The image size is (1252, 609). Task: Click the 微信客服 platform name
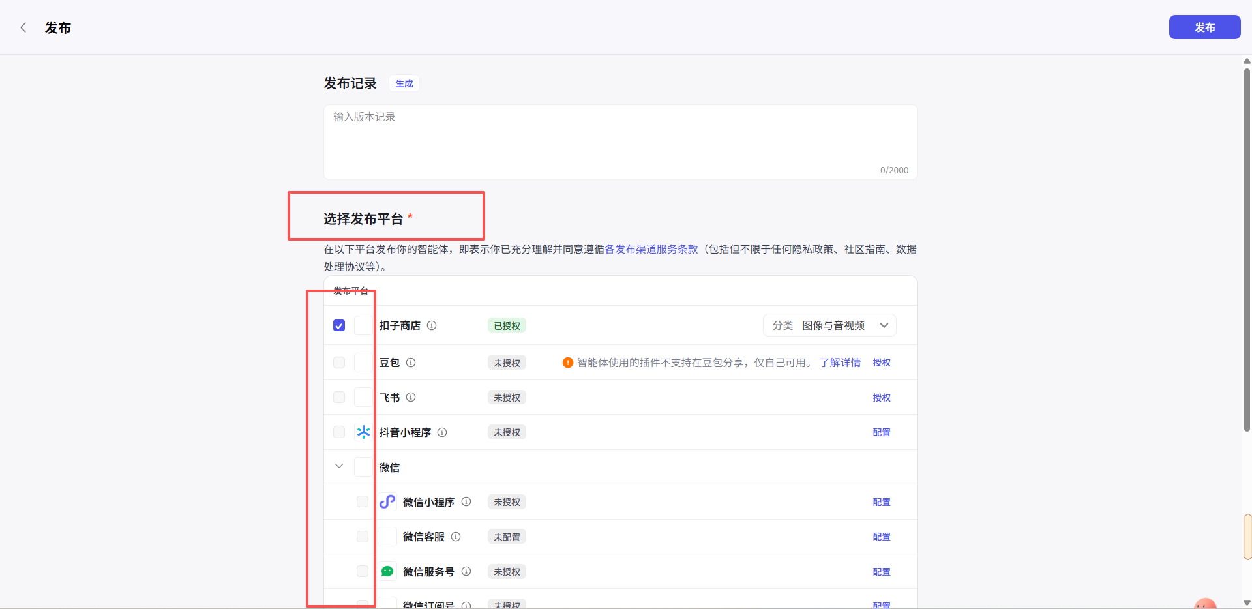point(423,537)
